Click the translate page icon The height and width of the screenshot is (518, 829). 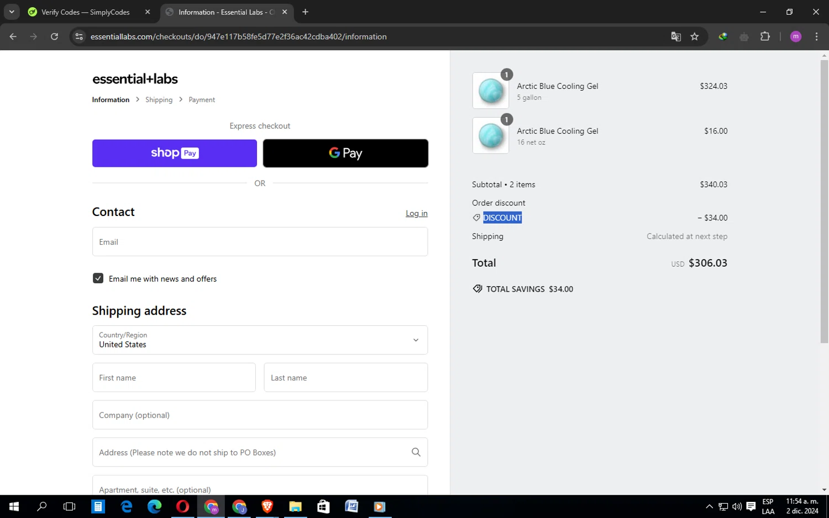[676, 36]
